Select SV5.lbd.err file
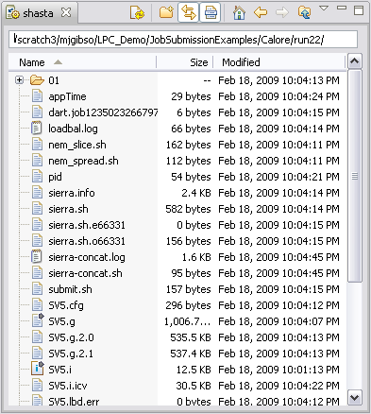This screenshot has height=414, width=371. pos(74,402)
